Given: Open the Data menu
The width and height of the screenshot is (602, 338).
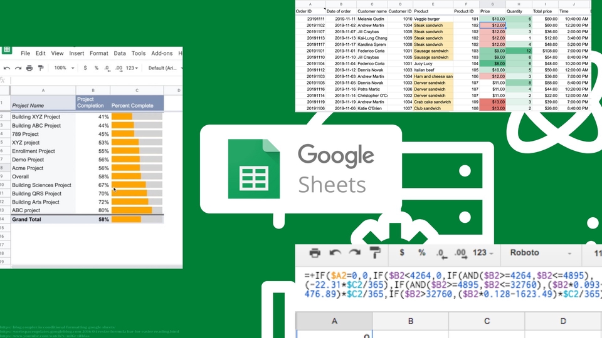Looking at the screenshot, I should coord(119,53).
